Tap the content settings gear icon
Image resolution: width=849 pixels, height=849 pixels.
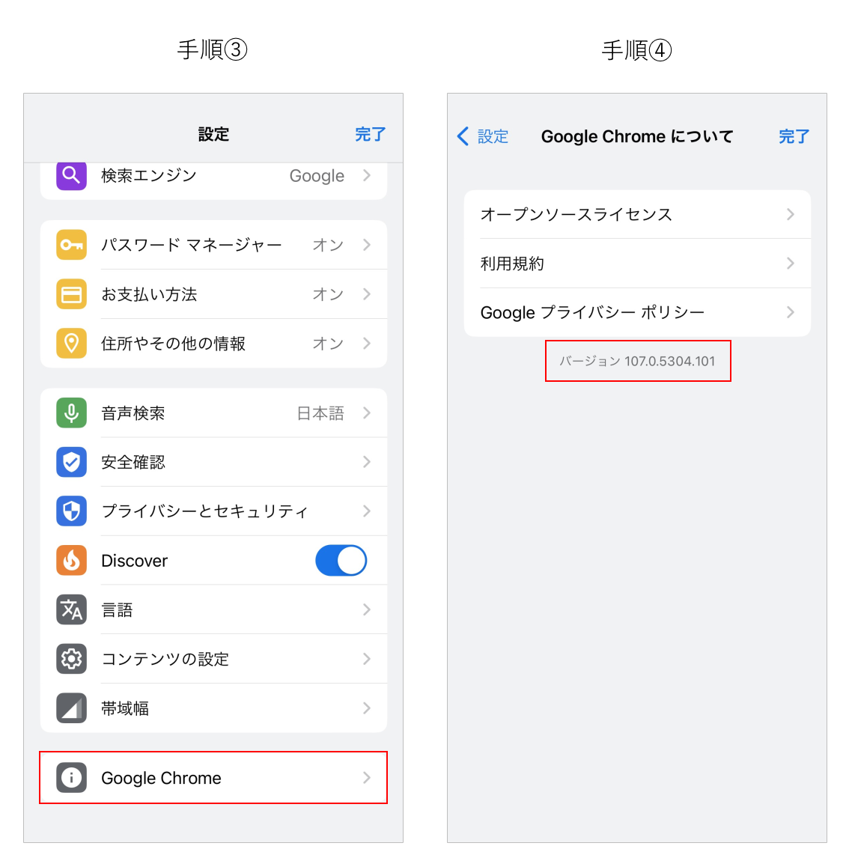[71, 659]
